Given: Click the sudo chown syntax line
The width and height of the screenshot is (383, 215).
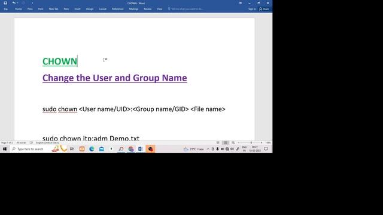Looking at the screenshot, I should pyautogui.click(x=134, y=109).
